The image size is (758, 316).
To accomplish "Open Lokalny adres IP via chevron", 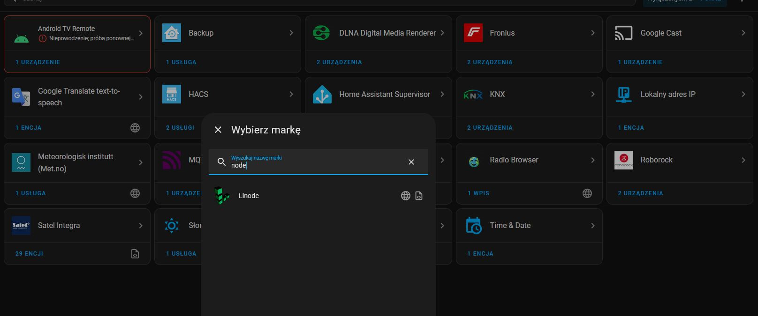I will 743,94.
